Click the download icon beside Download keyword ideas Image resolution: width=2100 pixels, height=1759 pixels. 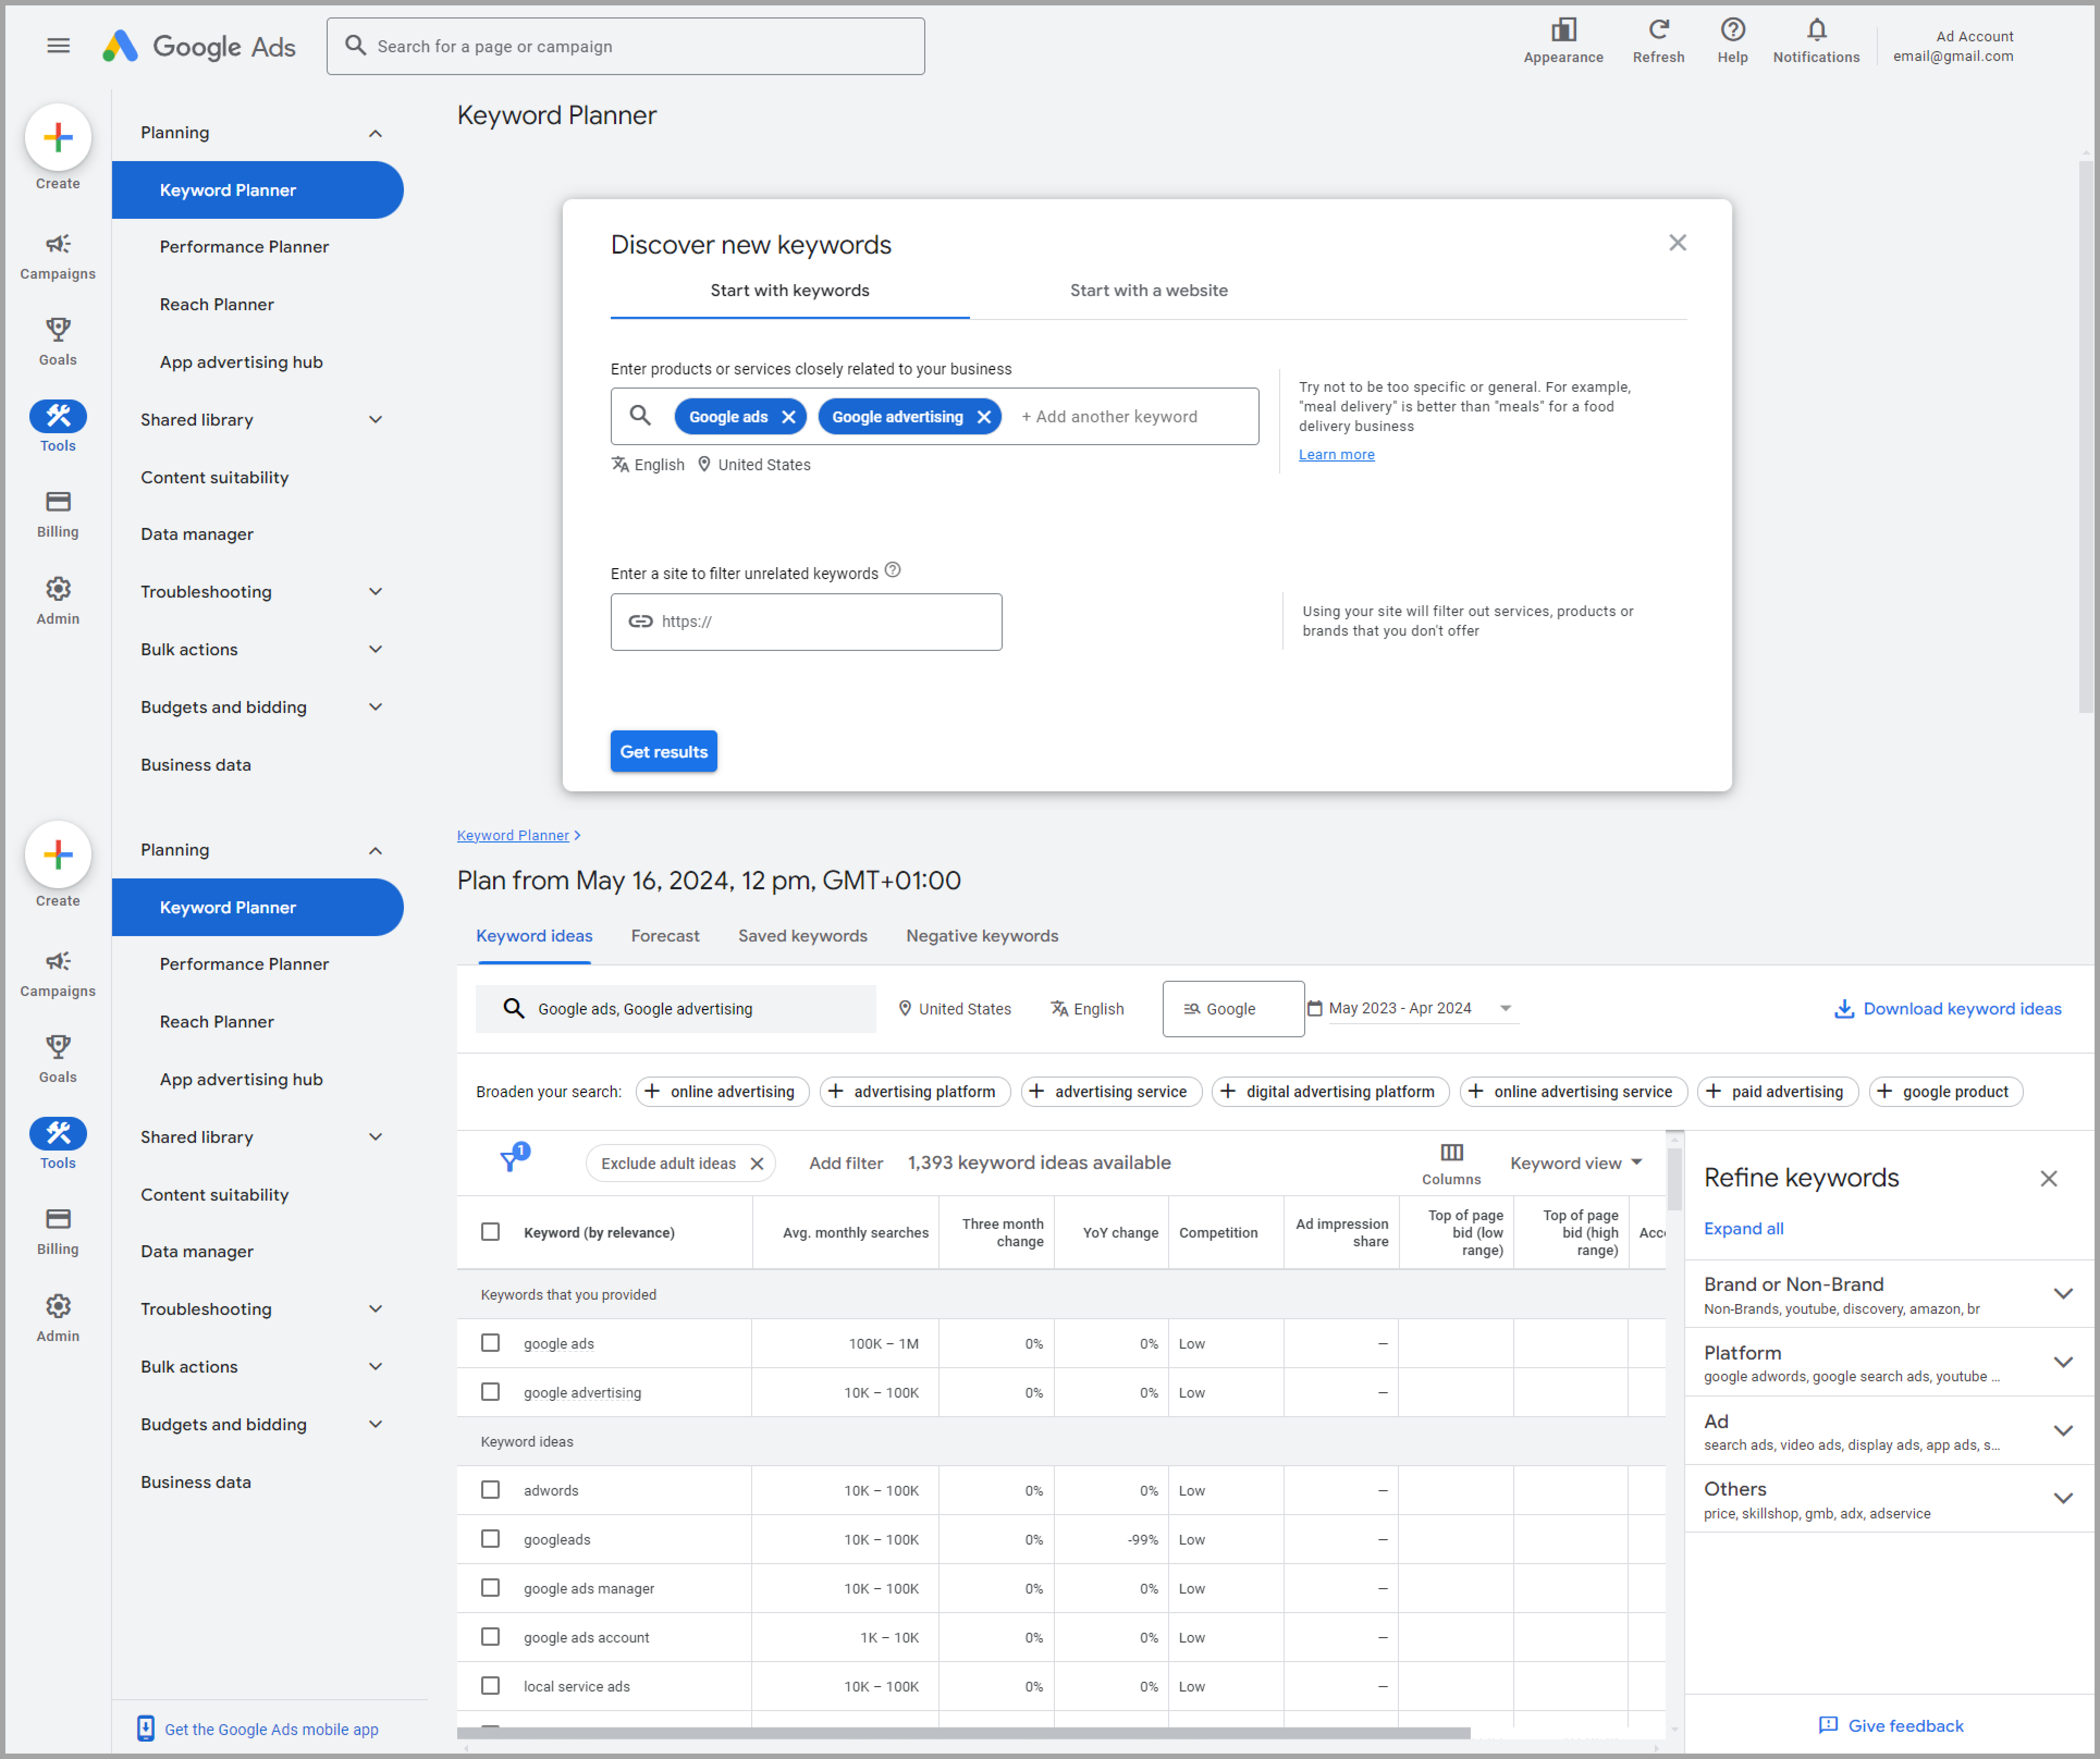click(x=1844, y=1009)
